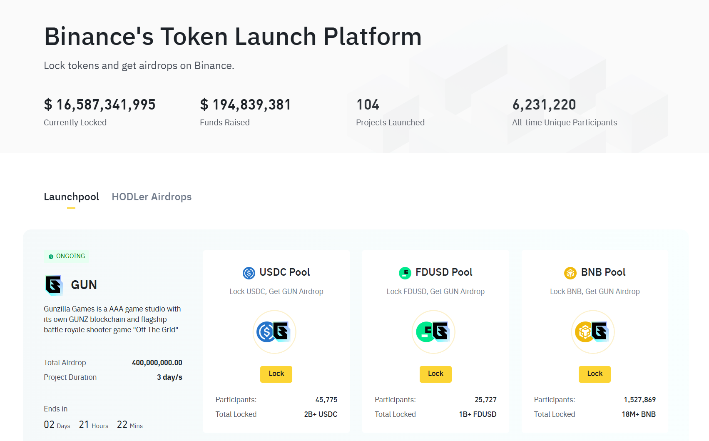Click the FDUSD and GUN paired circular logo
This screenshot has height=441, width=709.
[x=433, y=332]
